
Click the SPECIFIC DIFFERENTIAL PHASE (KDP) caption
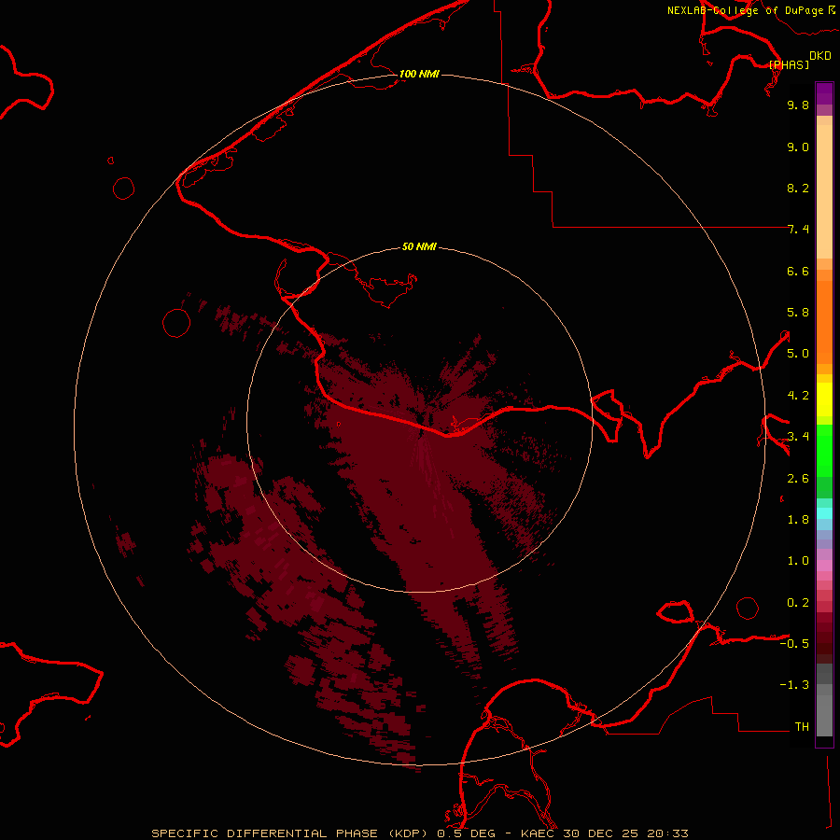[288, 833]
